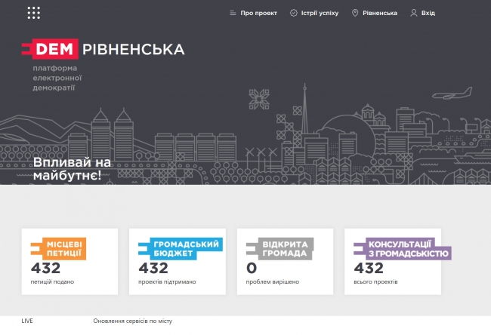This screenshot has height=335, width=491.
Task: Open the dotted grid menu icon
Action: (x=34, y=13)
